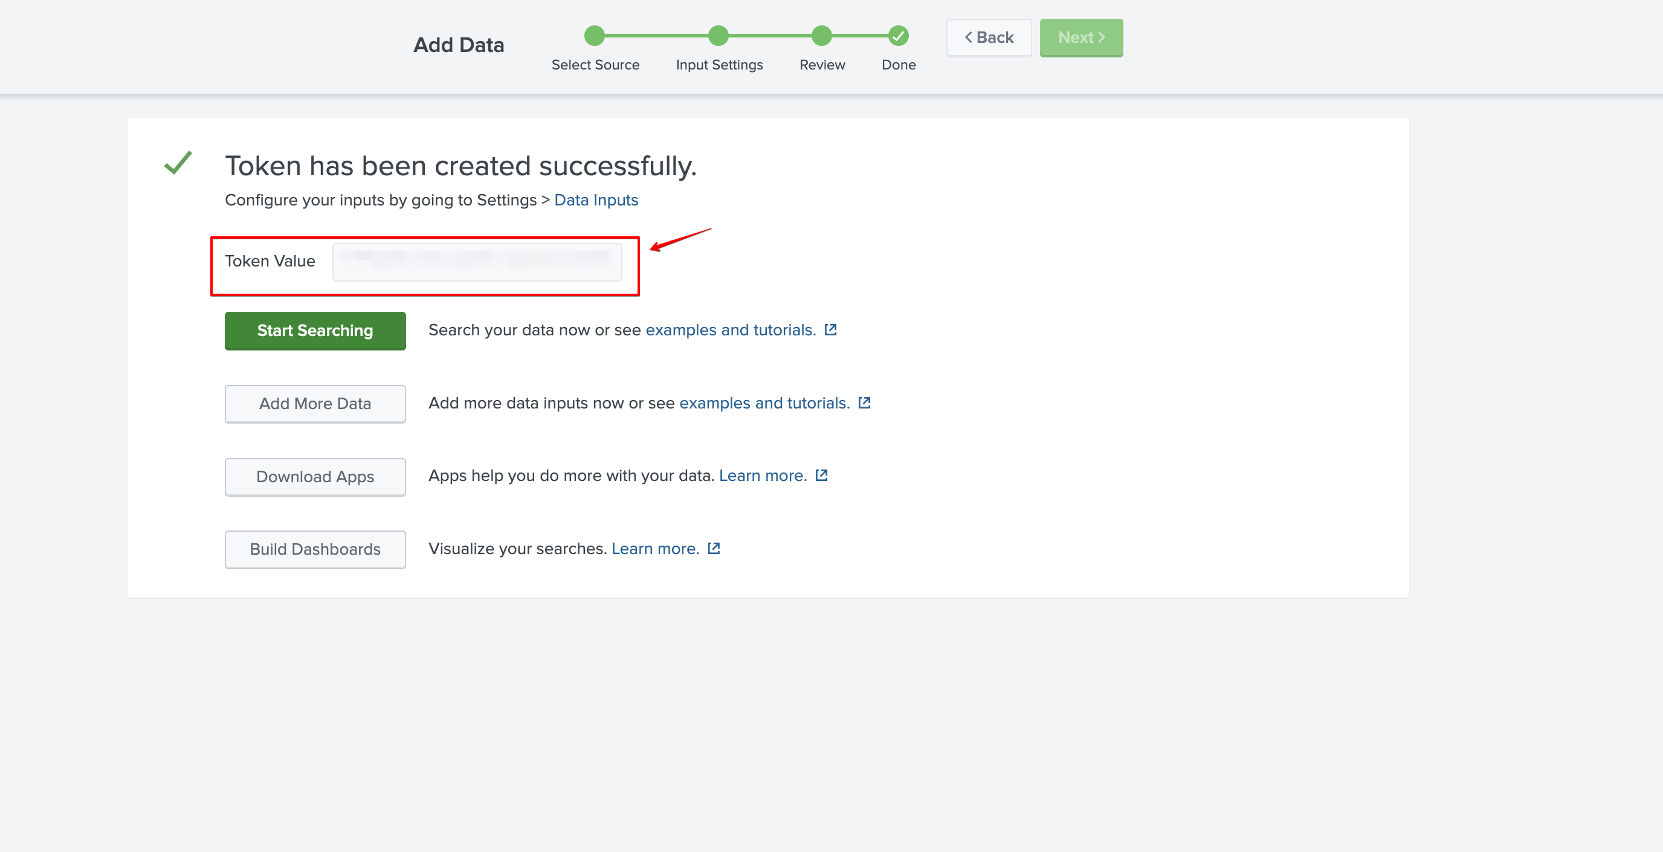1663x852 pixels.
Task: Click the green success checkmark icon
Action: (178, 163)
